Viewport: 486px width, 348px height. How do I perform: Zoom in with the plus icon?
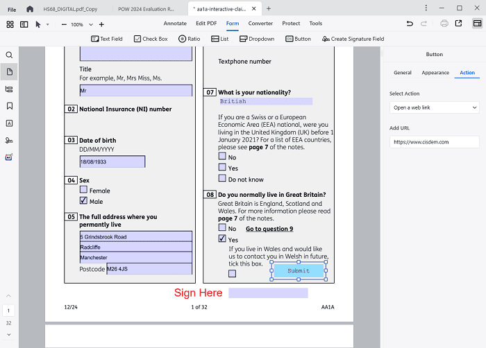101,24
